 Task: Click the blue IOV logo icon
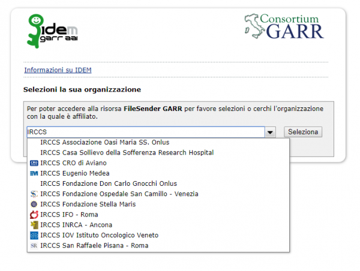(x=34, y=236)
